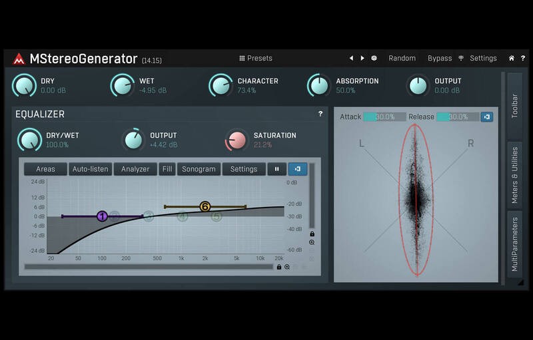Open the Presets browser
The height and width of the screenshot is (340, 533).
[x=256, y=58]
